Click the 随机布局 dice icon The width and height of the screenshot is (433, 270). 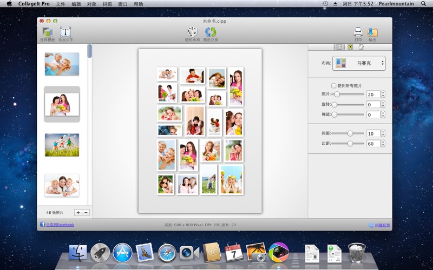tap(192, 32)
